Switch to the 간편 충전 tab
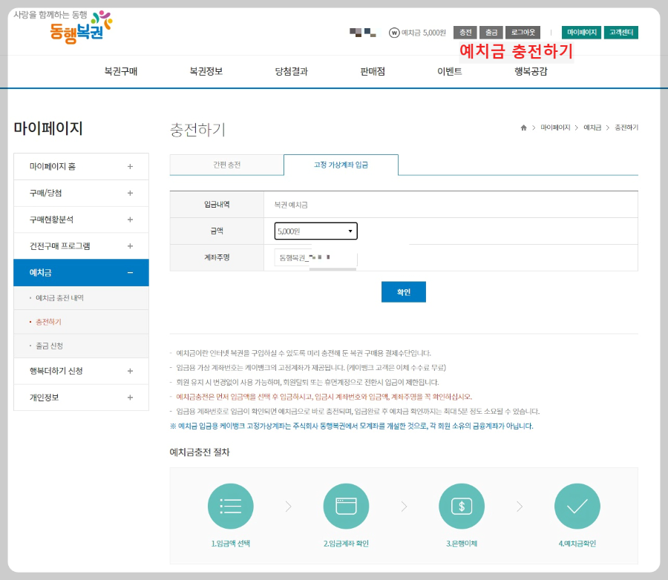The image size is (668, 580). coord(227,165)
